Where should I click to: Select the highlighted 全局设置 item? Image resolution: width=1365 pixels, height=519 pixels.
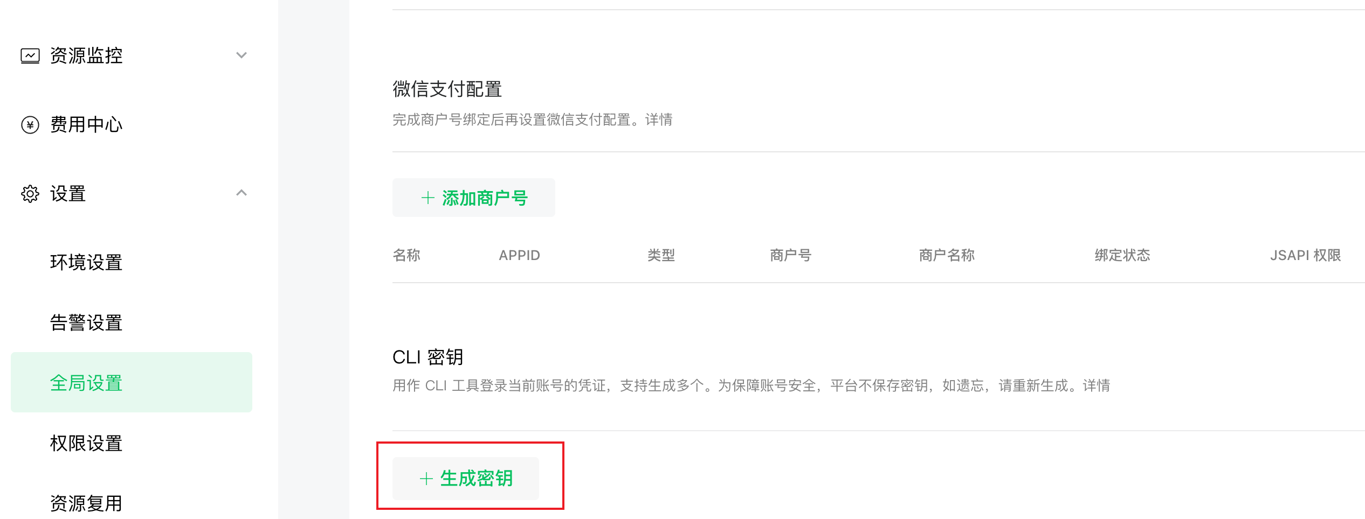(x=132, y=382)
